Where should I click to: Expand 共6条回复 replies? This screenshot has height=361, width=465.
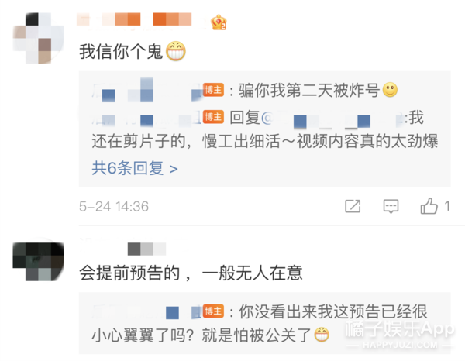[135, 168]
